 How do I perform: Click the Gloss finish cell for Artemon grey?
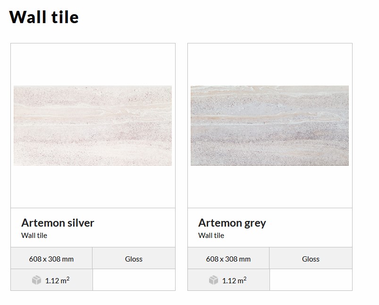(x=311, y=259)
